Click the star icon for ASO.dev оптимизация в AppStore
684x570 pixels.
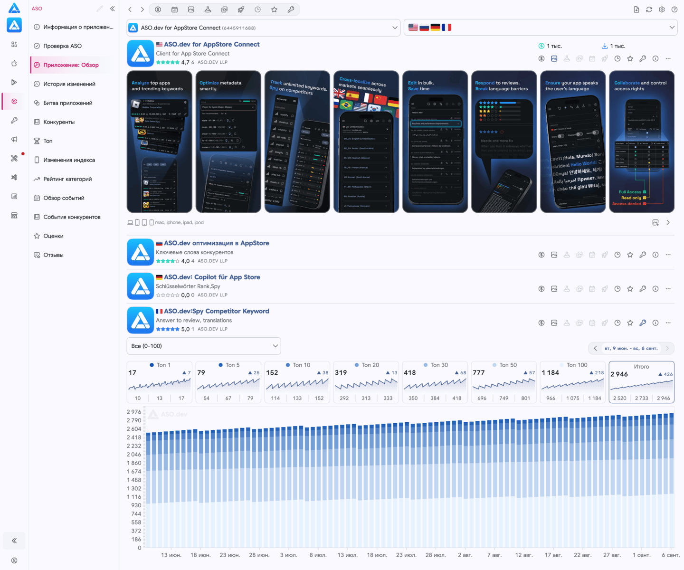tap(630, 255)
